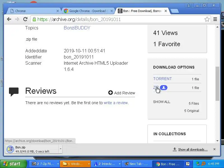Click the identifier value bon_20191011
The width and height of the screenshot is (224, 168).
click(79, 57)
